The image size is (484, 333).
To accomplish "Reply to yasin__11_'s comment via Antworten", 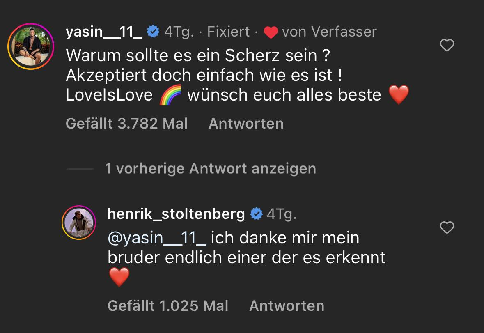I will point(246,124).
